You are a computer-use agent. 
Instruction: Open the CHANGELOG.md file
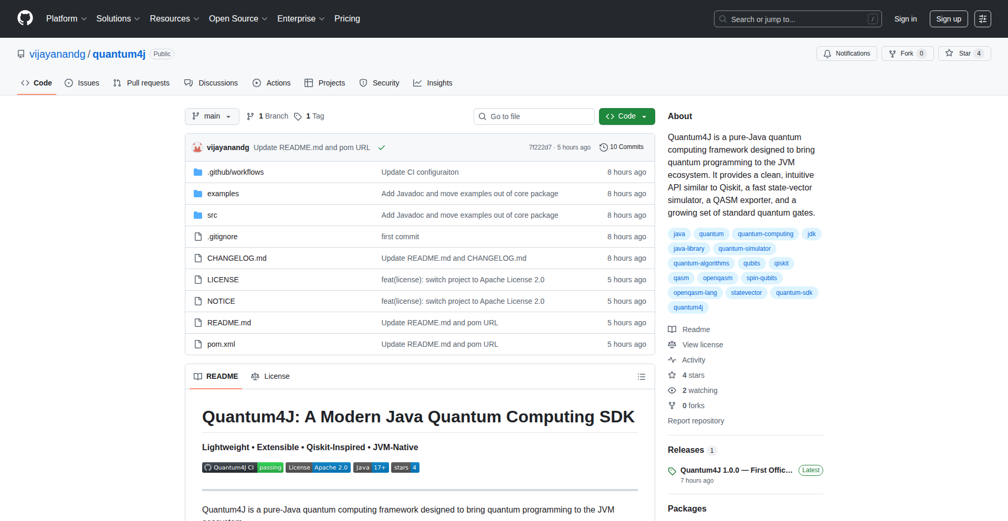tap(236, 258)
